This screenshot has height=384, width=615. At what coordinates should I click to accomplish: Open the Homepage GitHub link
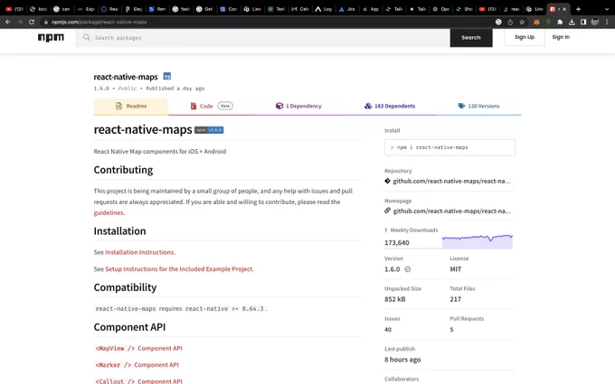pyautogui.click(x=452, y=211)
